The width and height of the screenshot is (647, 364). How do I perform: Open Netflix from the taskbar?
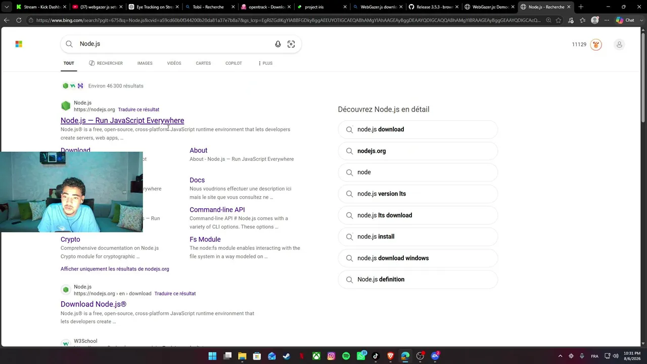pos(301,356)
